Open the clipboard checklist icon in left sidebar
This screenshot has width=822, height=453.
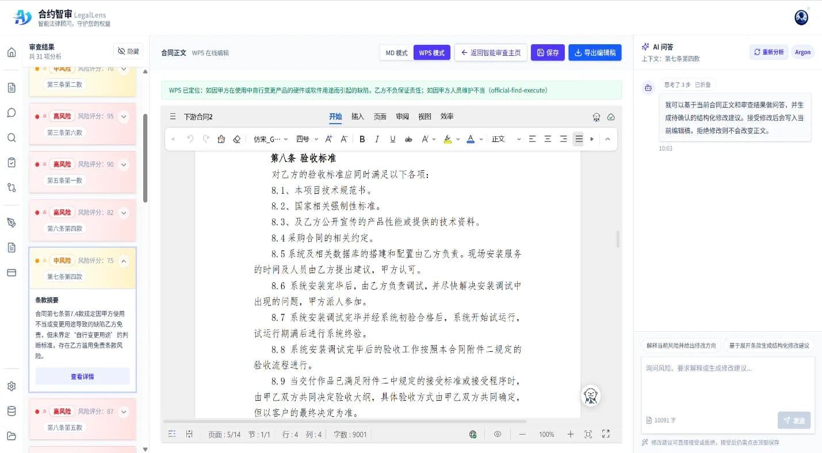12,162
